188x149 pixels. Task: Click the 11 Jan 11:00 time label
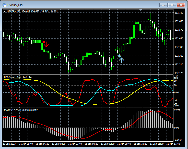157,144
